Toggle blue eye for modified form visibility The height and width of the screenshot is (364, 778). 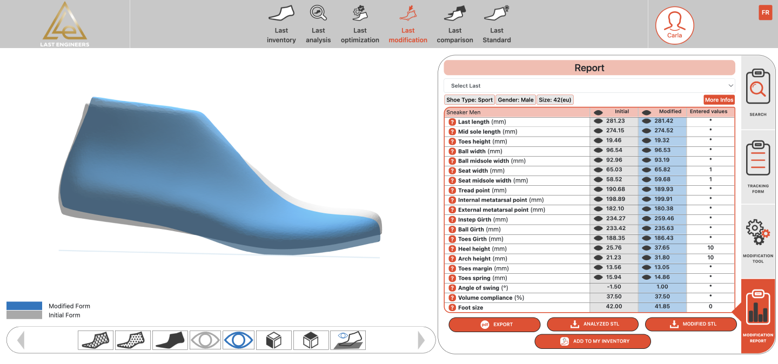238,340
